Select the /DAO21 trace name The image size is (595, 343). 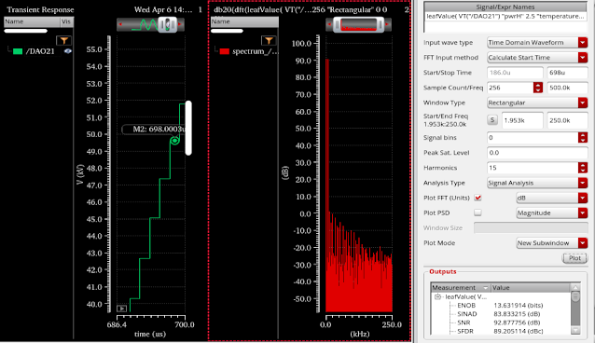pos(40,51)
